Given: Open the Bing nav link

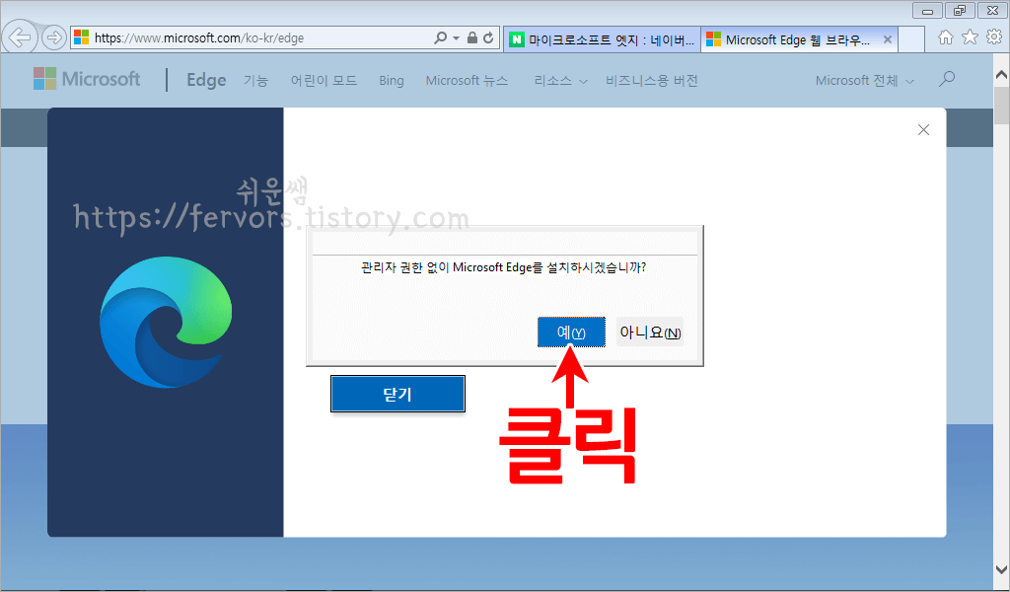Looking at the screenshot, I should click(x=392, y=81).
